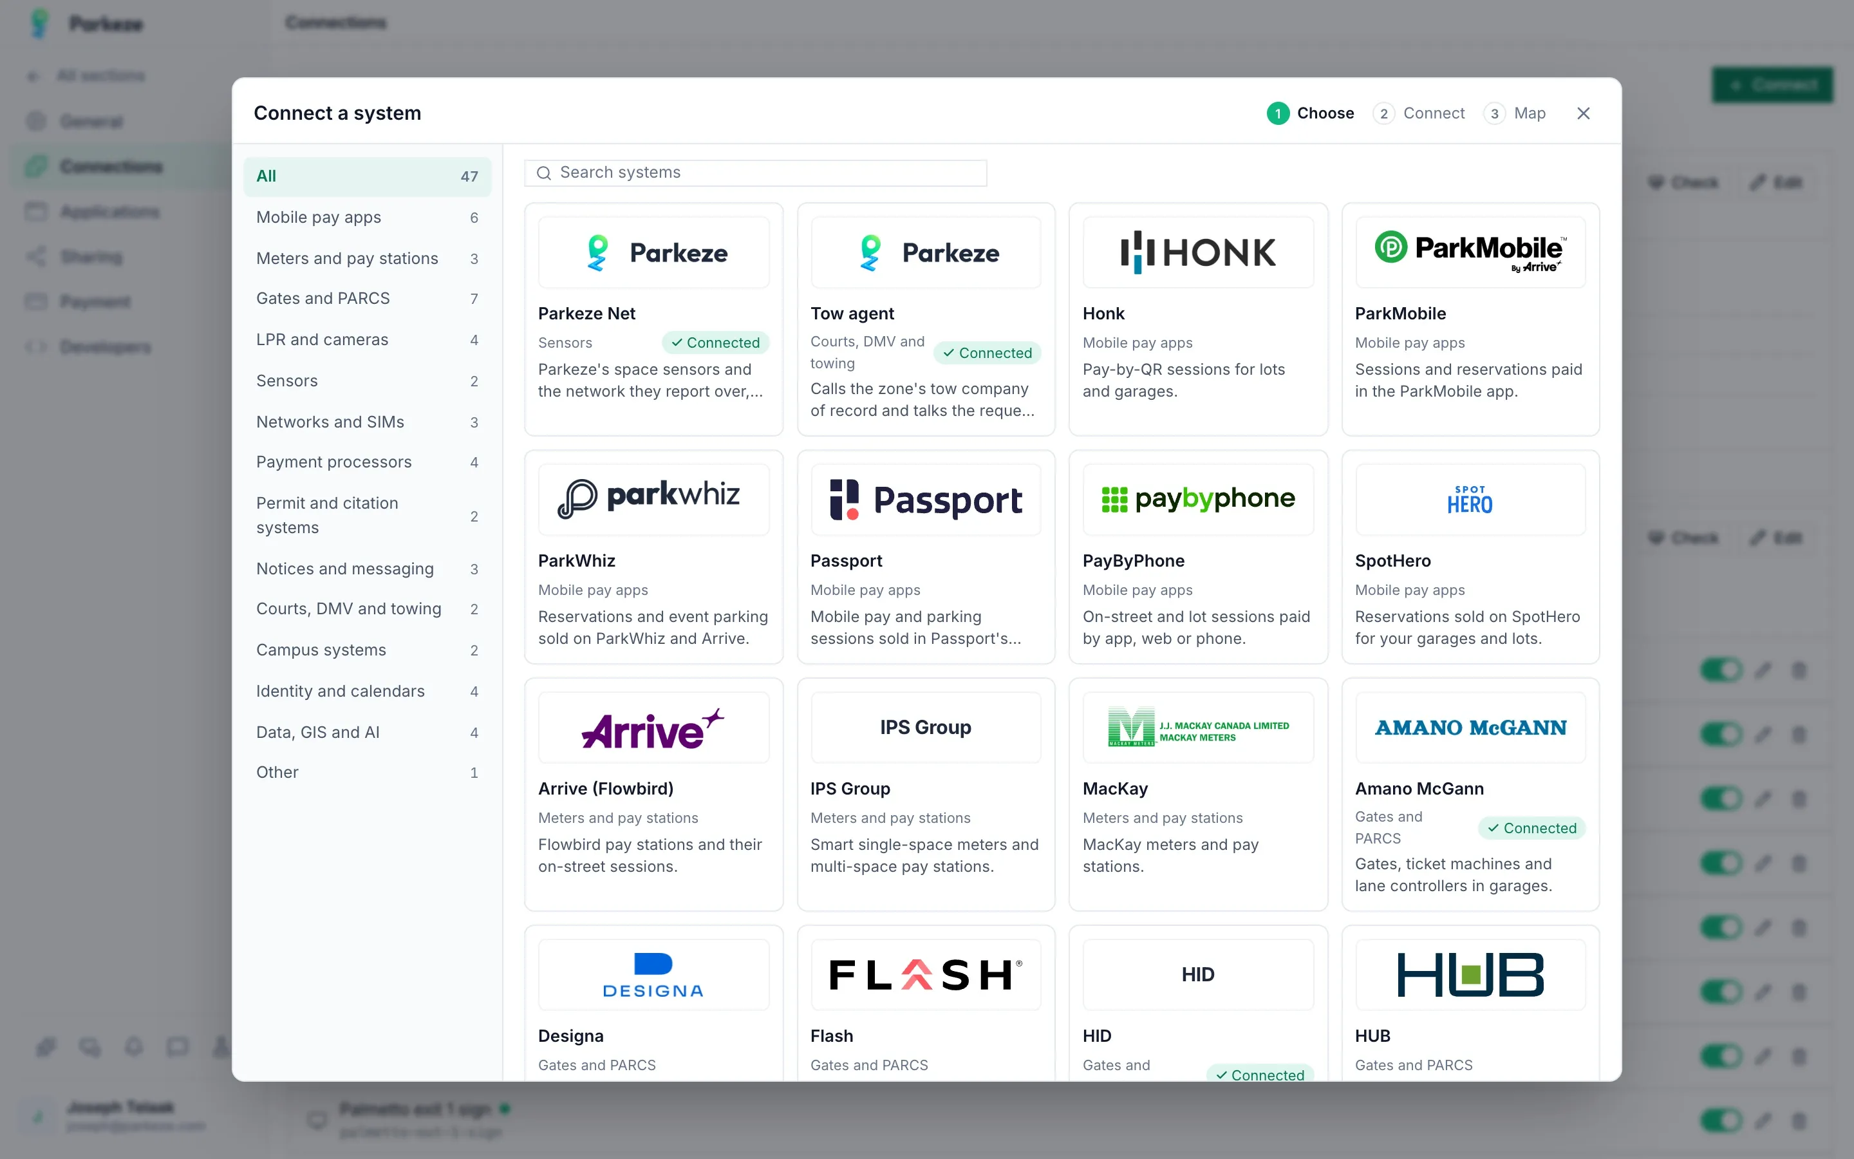
Task: Show the Sensors category
Action: pyautogui.click(x=367, y=381)
